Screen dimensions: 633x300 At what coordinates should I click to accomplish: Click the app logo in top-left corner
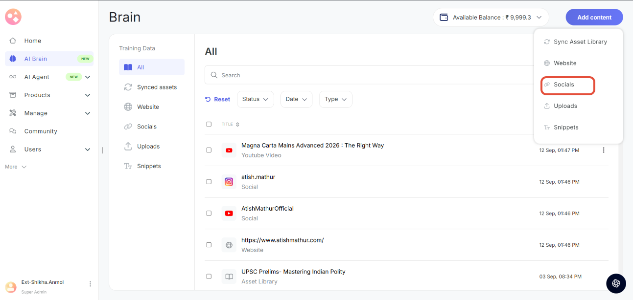pyautogui.click(x=13, y=17)
